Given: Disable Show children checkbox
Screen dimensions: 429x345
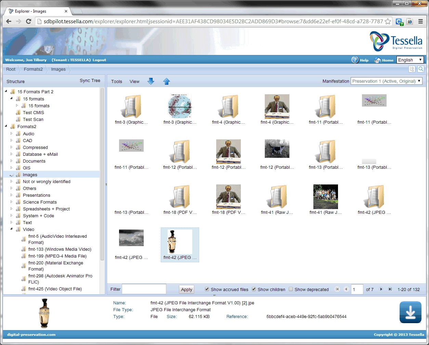Looking at the screenshot, I should pos(254,289).
